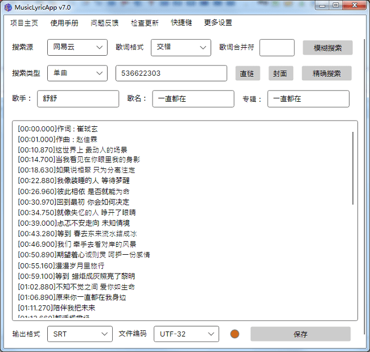370x352 pixels.
Task: Click the lyrics area vertical scrollbar
Action: (353, 171)
